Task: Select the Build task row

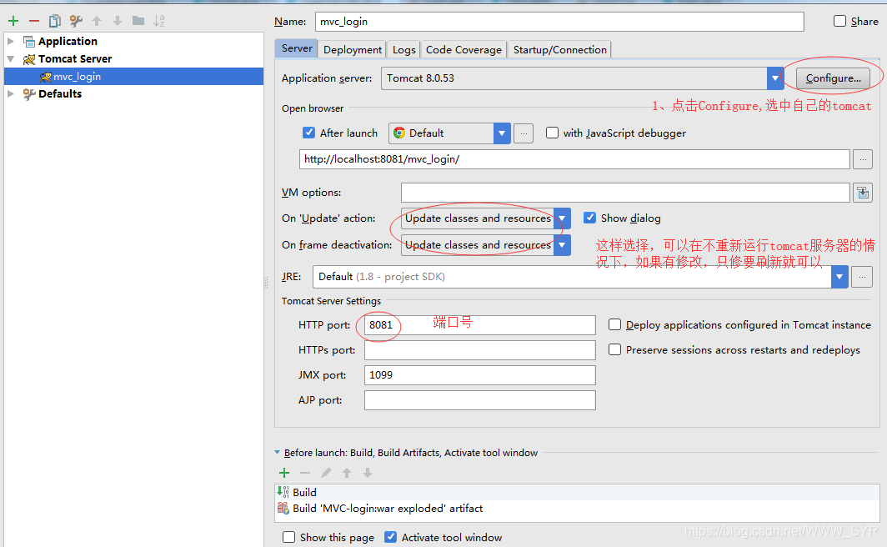Action: [577, 492]
